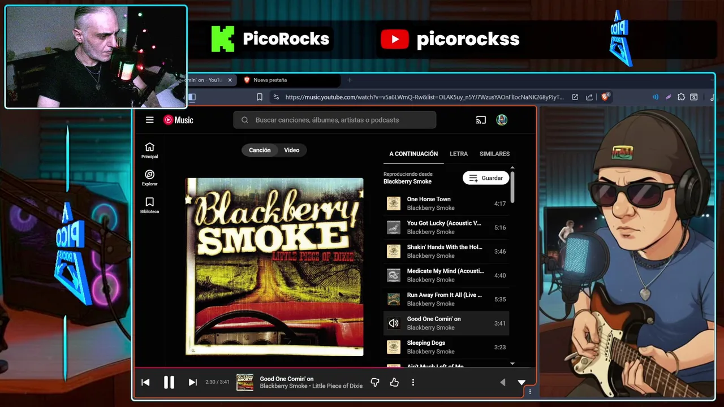Open the browser extensions puzzle icon
724x407 pixels.
[x=681, y=97]
